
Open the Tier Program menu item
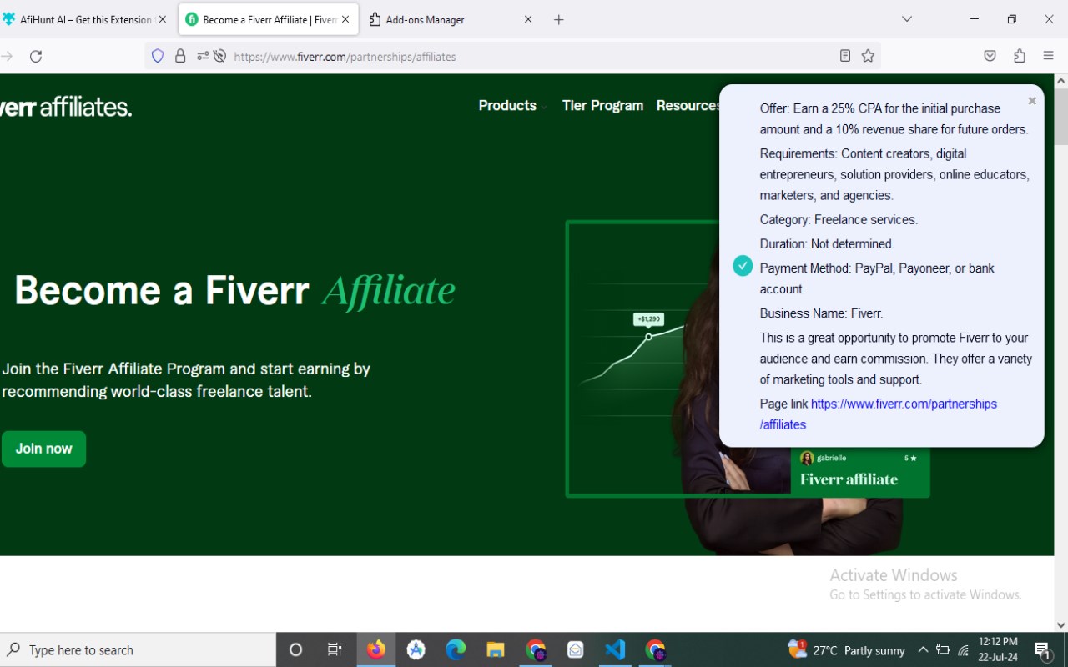[x=602, y=105]
